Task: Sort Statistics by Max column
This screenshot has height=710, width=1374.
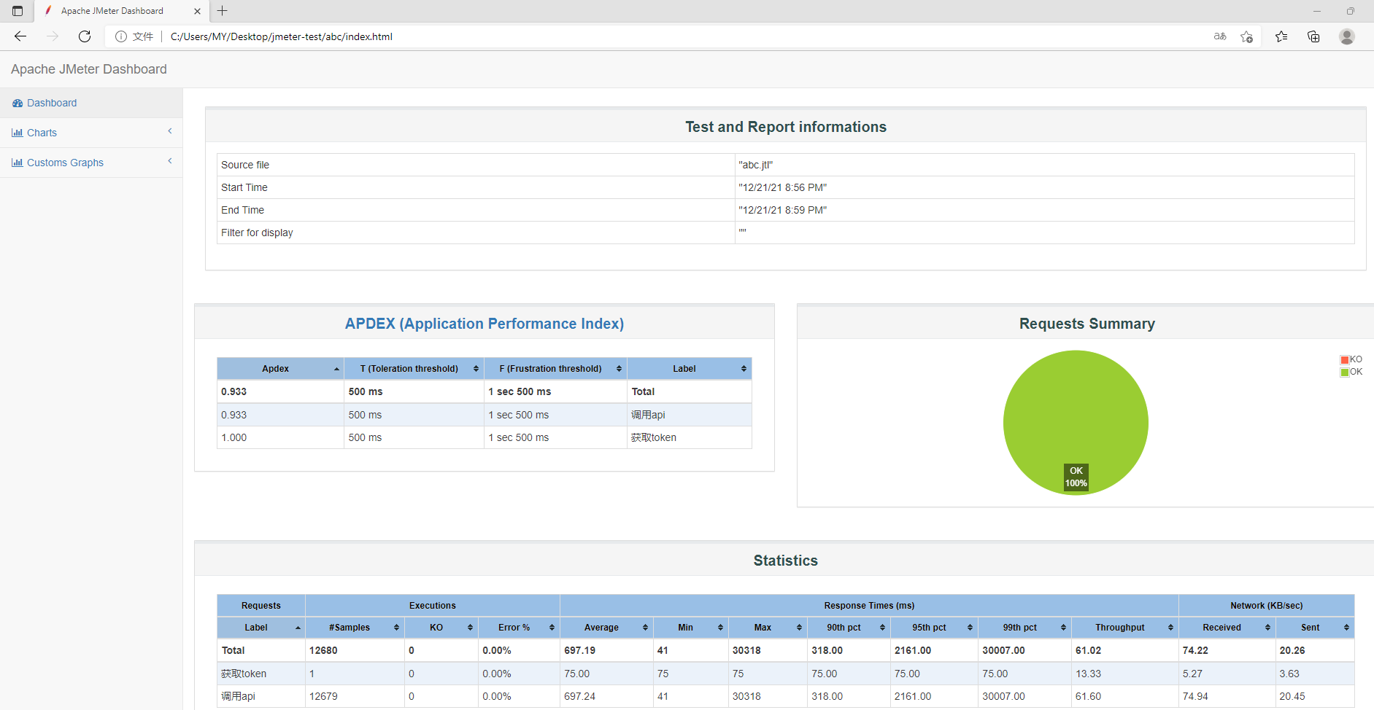Action: click(x=768, y=628)
